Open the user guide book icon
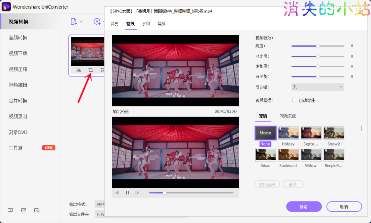 coord(10,210)
